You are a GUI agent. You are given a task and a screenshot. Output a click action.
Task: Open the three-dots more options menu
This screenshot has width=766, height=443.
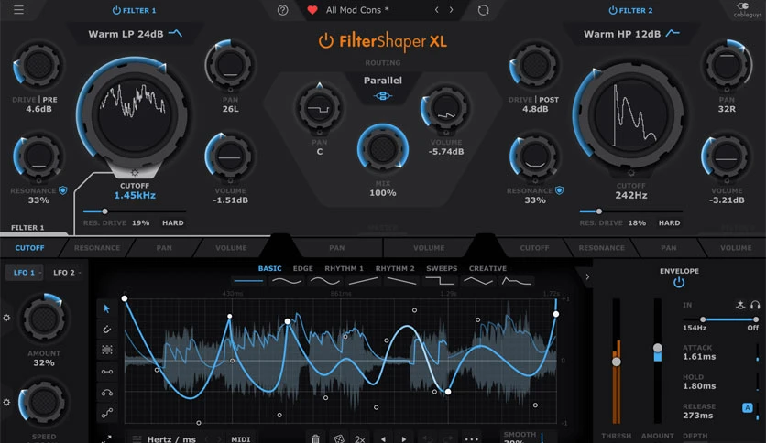[x=472, y=439]
